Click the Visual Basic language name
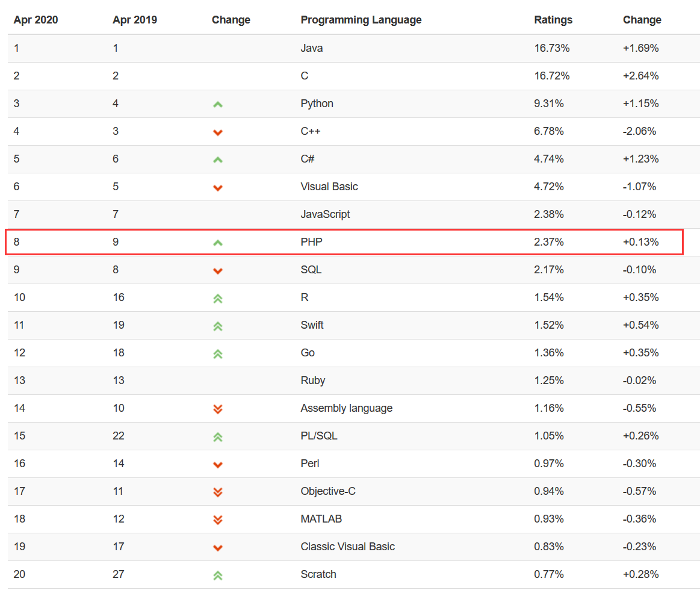Screen dimensions: 700x602 329,187
